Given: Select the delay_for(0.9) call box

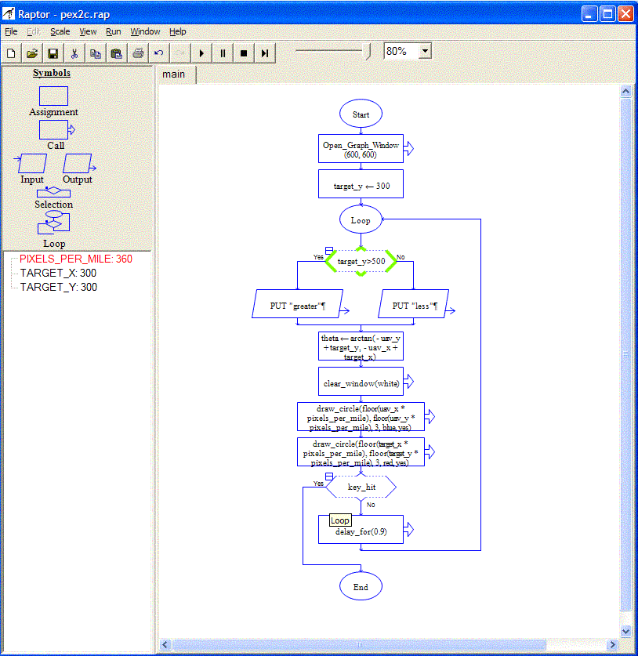Looking at the screenshot, I should [x=361, y=530].
